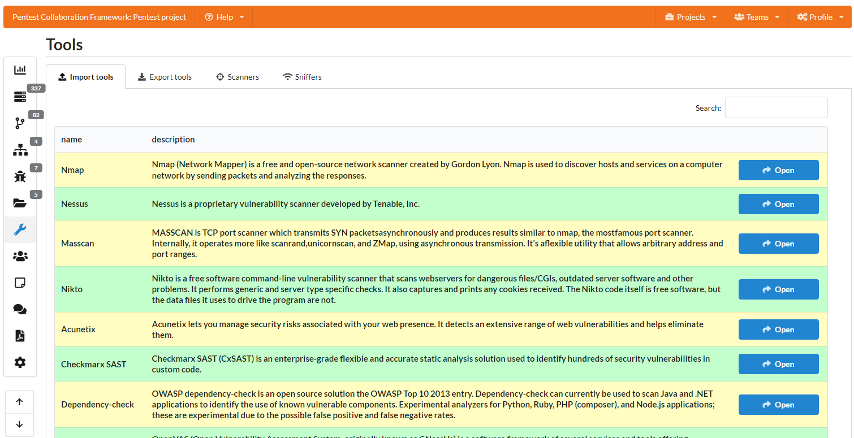Open the branch icon with 82 badge

point(20,123)
